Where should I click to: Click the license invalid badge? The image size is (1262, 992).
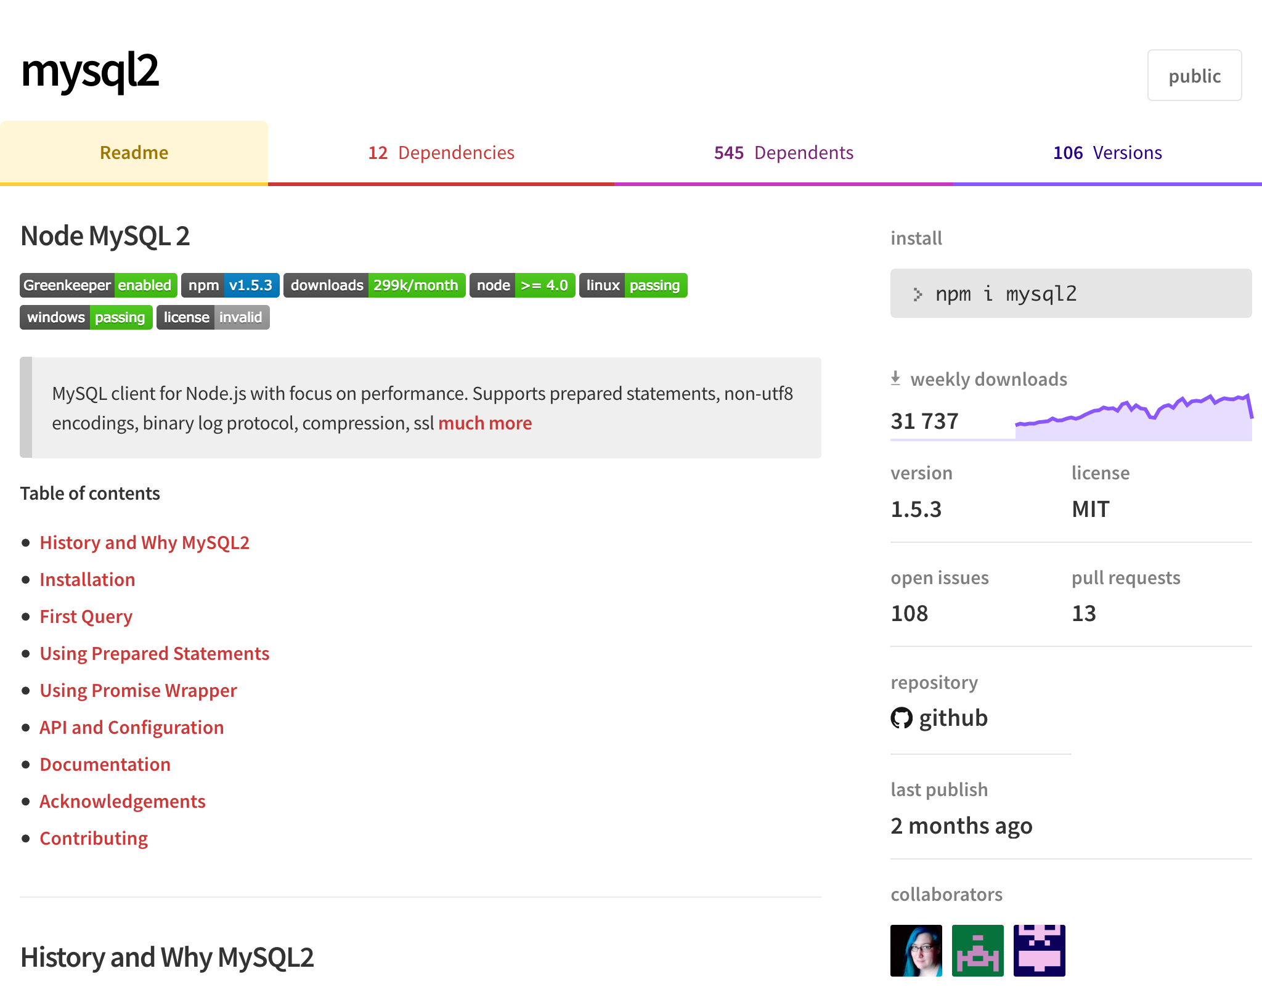click(x=213, y=317)
